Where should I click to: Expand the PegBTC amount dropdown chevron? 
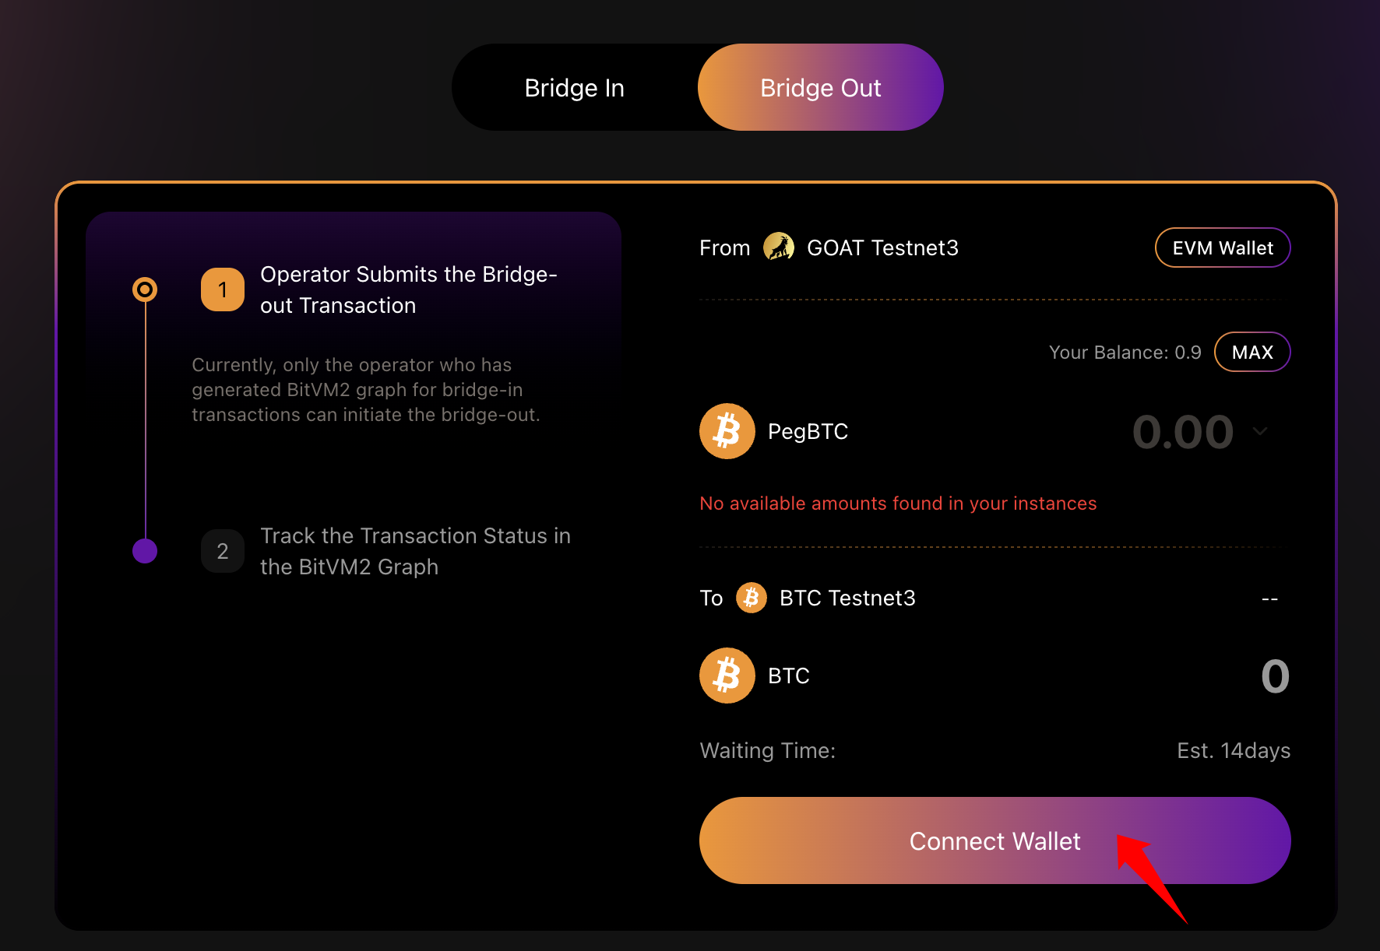point(1260,431)
